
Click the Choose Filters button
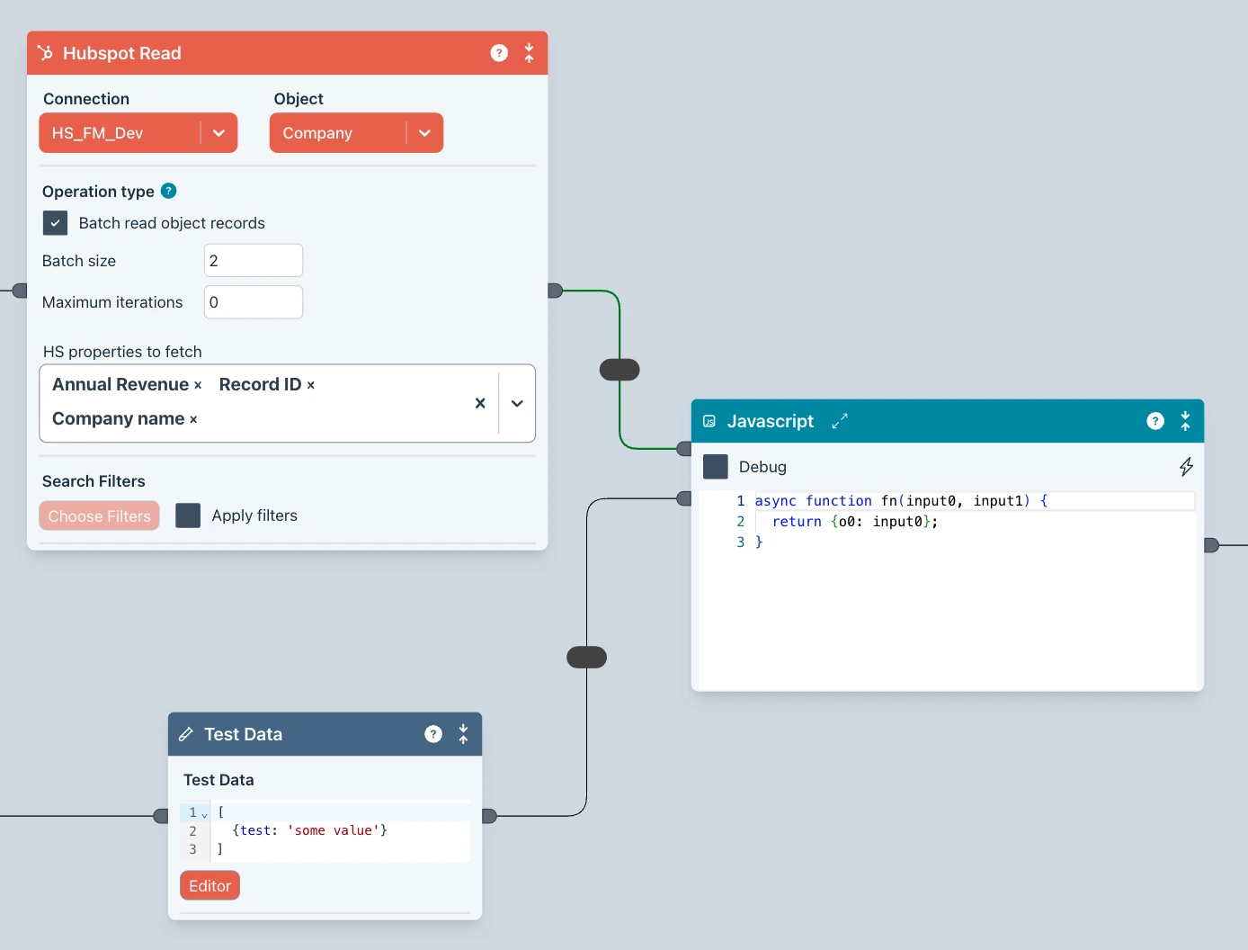click(99, 515)
